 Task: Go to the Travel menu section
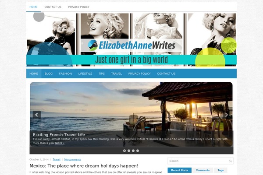(117, 73)
